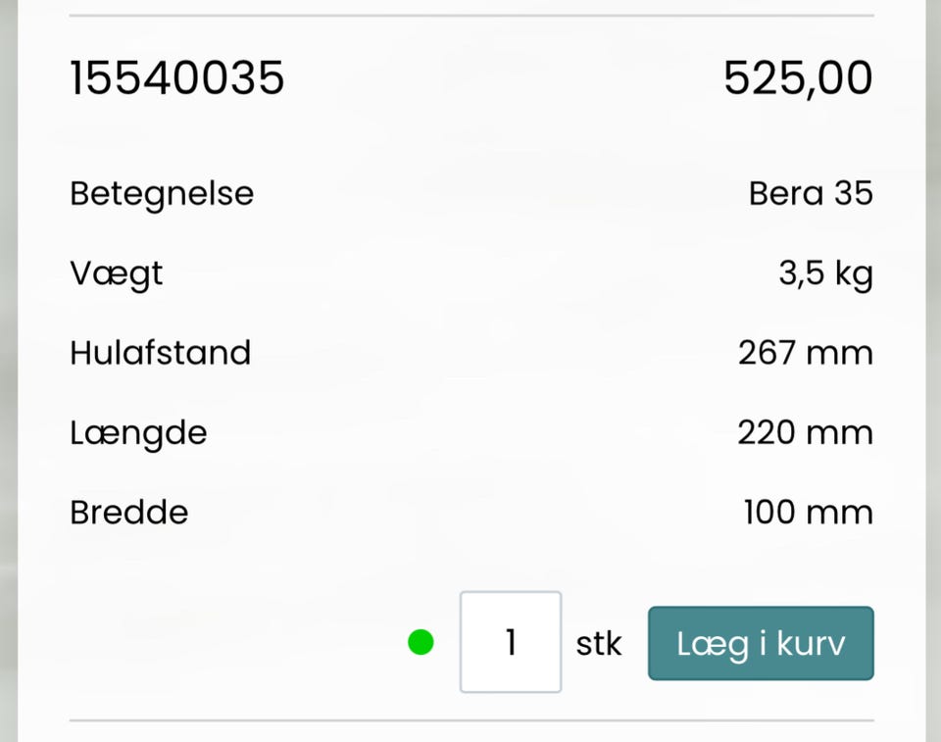Click the "Betegnelse" label
This screenshot has width=941, height=742.
click(x=162, y=193)
